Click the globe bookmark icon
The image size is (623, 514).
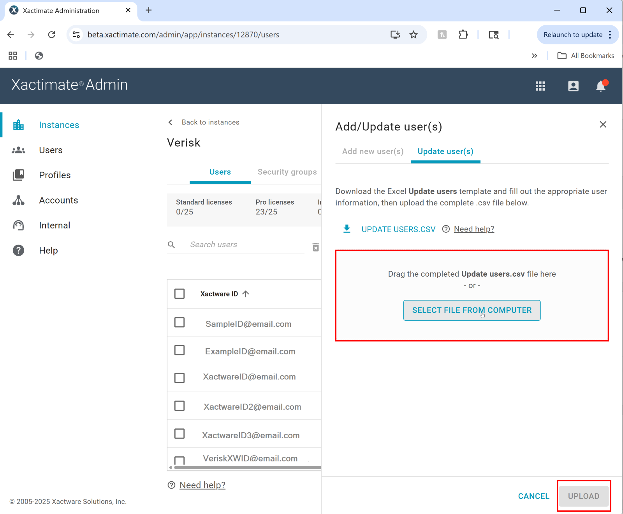coord(39,56)
